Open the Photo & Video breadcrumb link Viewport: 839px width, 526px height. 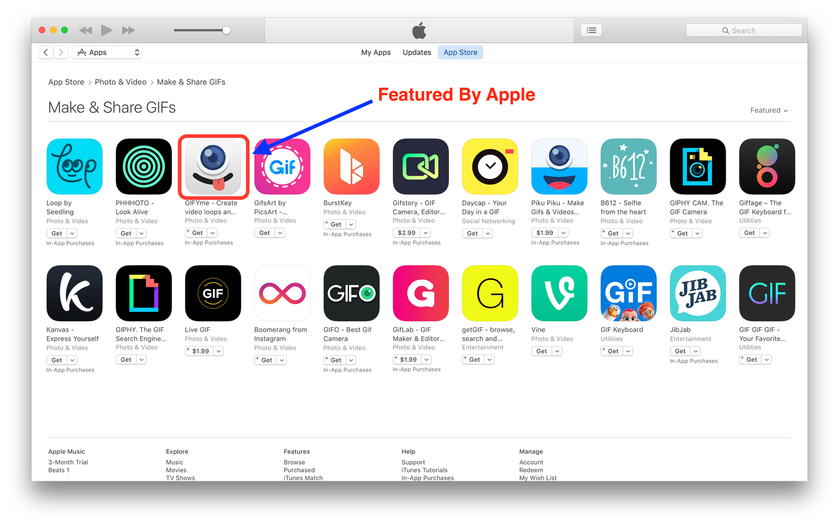tap(121, 82)
